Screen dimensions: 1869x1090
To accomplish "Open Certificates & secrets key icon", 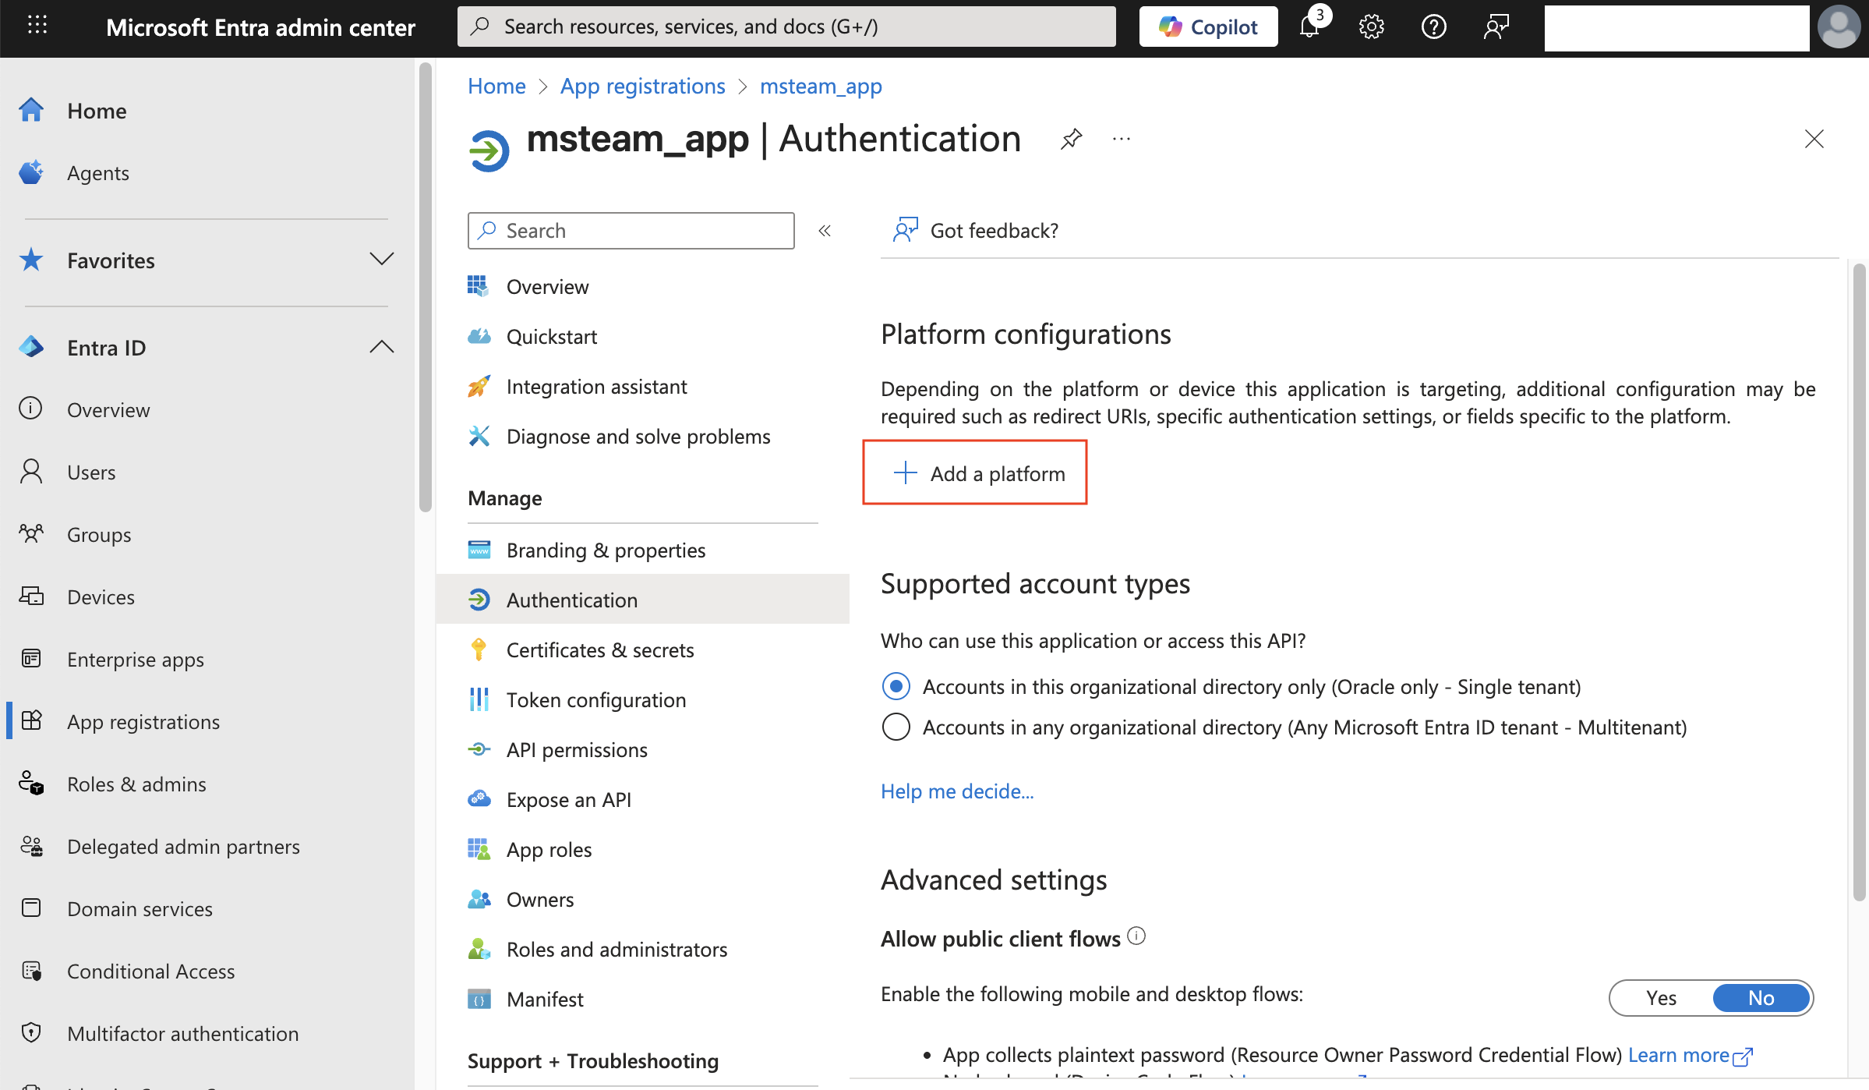I will (x=479, y=649).
